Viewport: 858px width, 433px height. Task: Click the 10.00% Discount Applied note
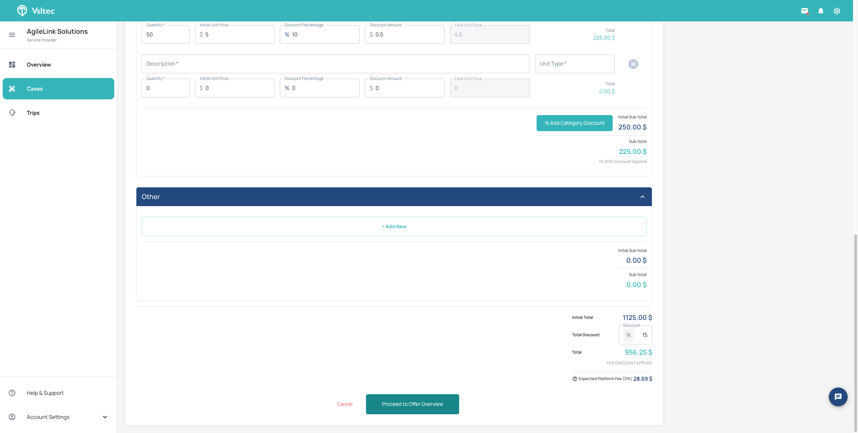click(622, 162)
